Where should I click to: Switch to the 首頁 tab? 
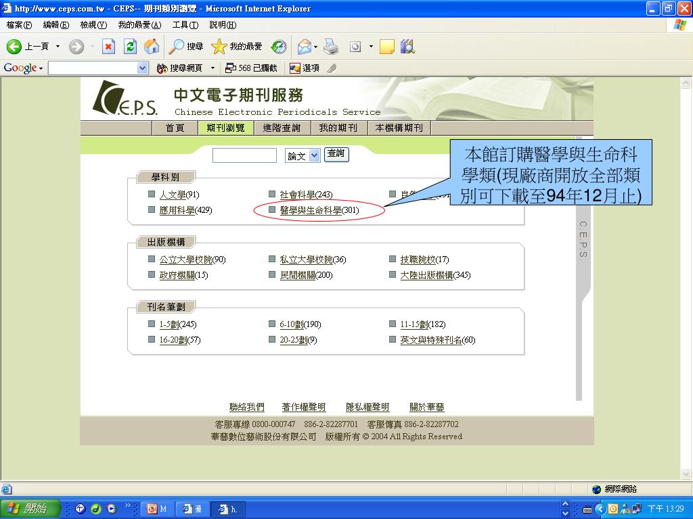point(175,128)
